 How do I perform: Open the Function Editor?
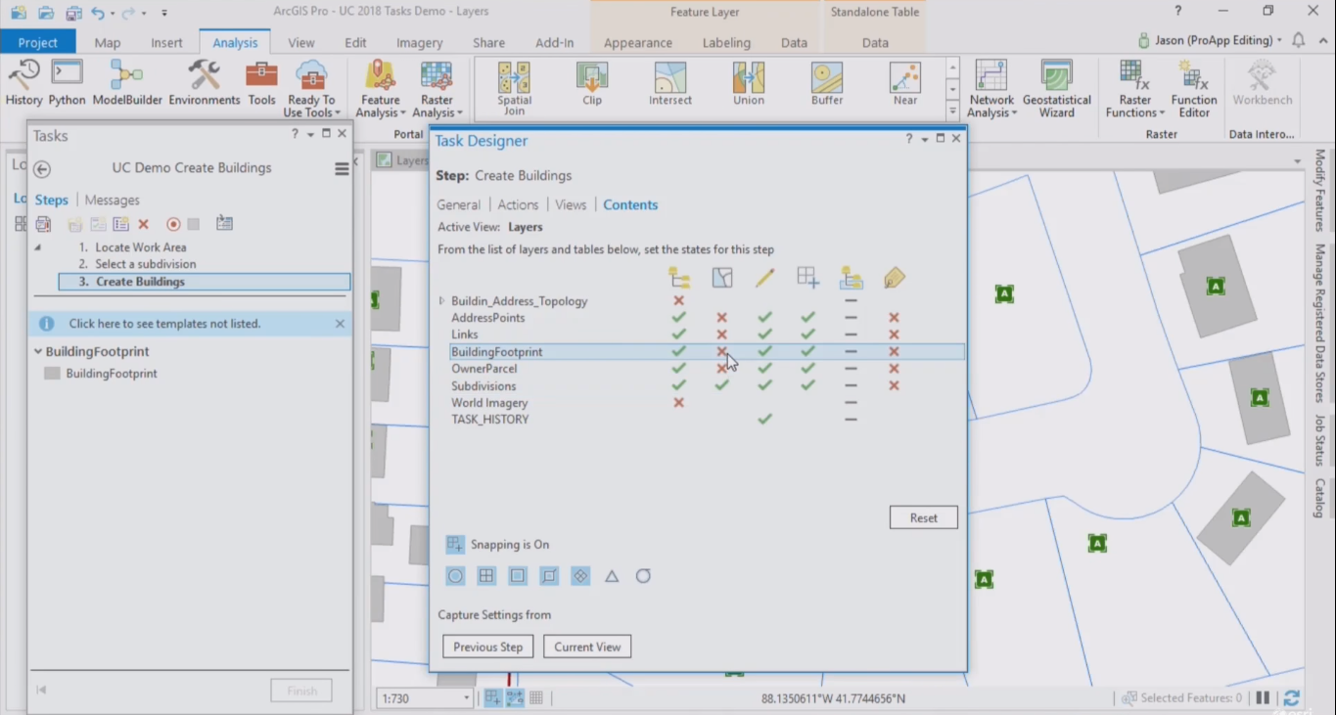coord(1194,89)
